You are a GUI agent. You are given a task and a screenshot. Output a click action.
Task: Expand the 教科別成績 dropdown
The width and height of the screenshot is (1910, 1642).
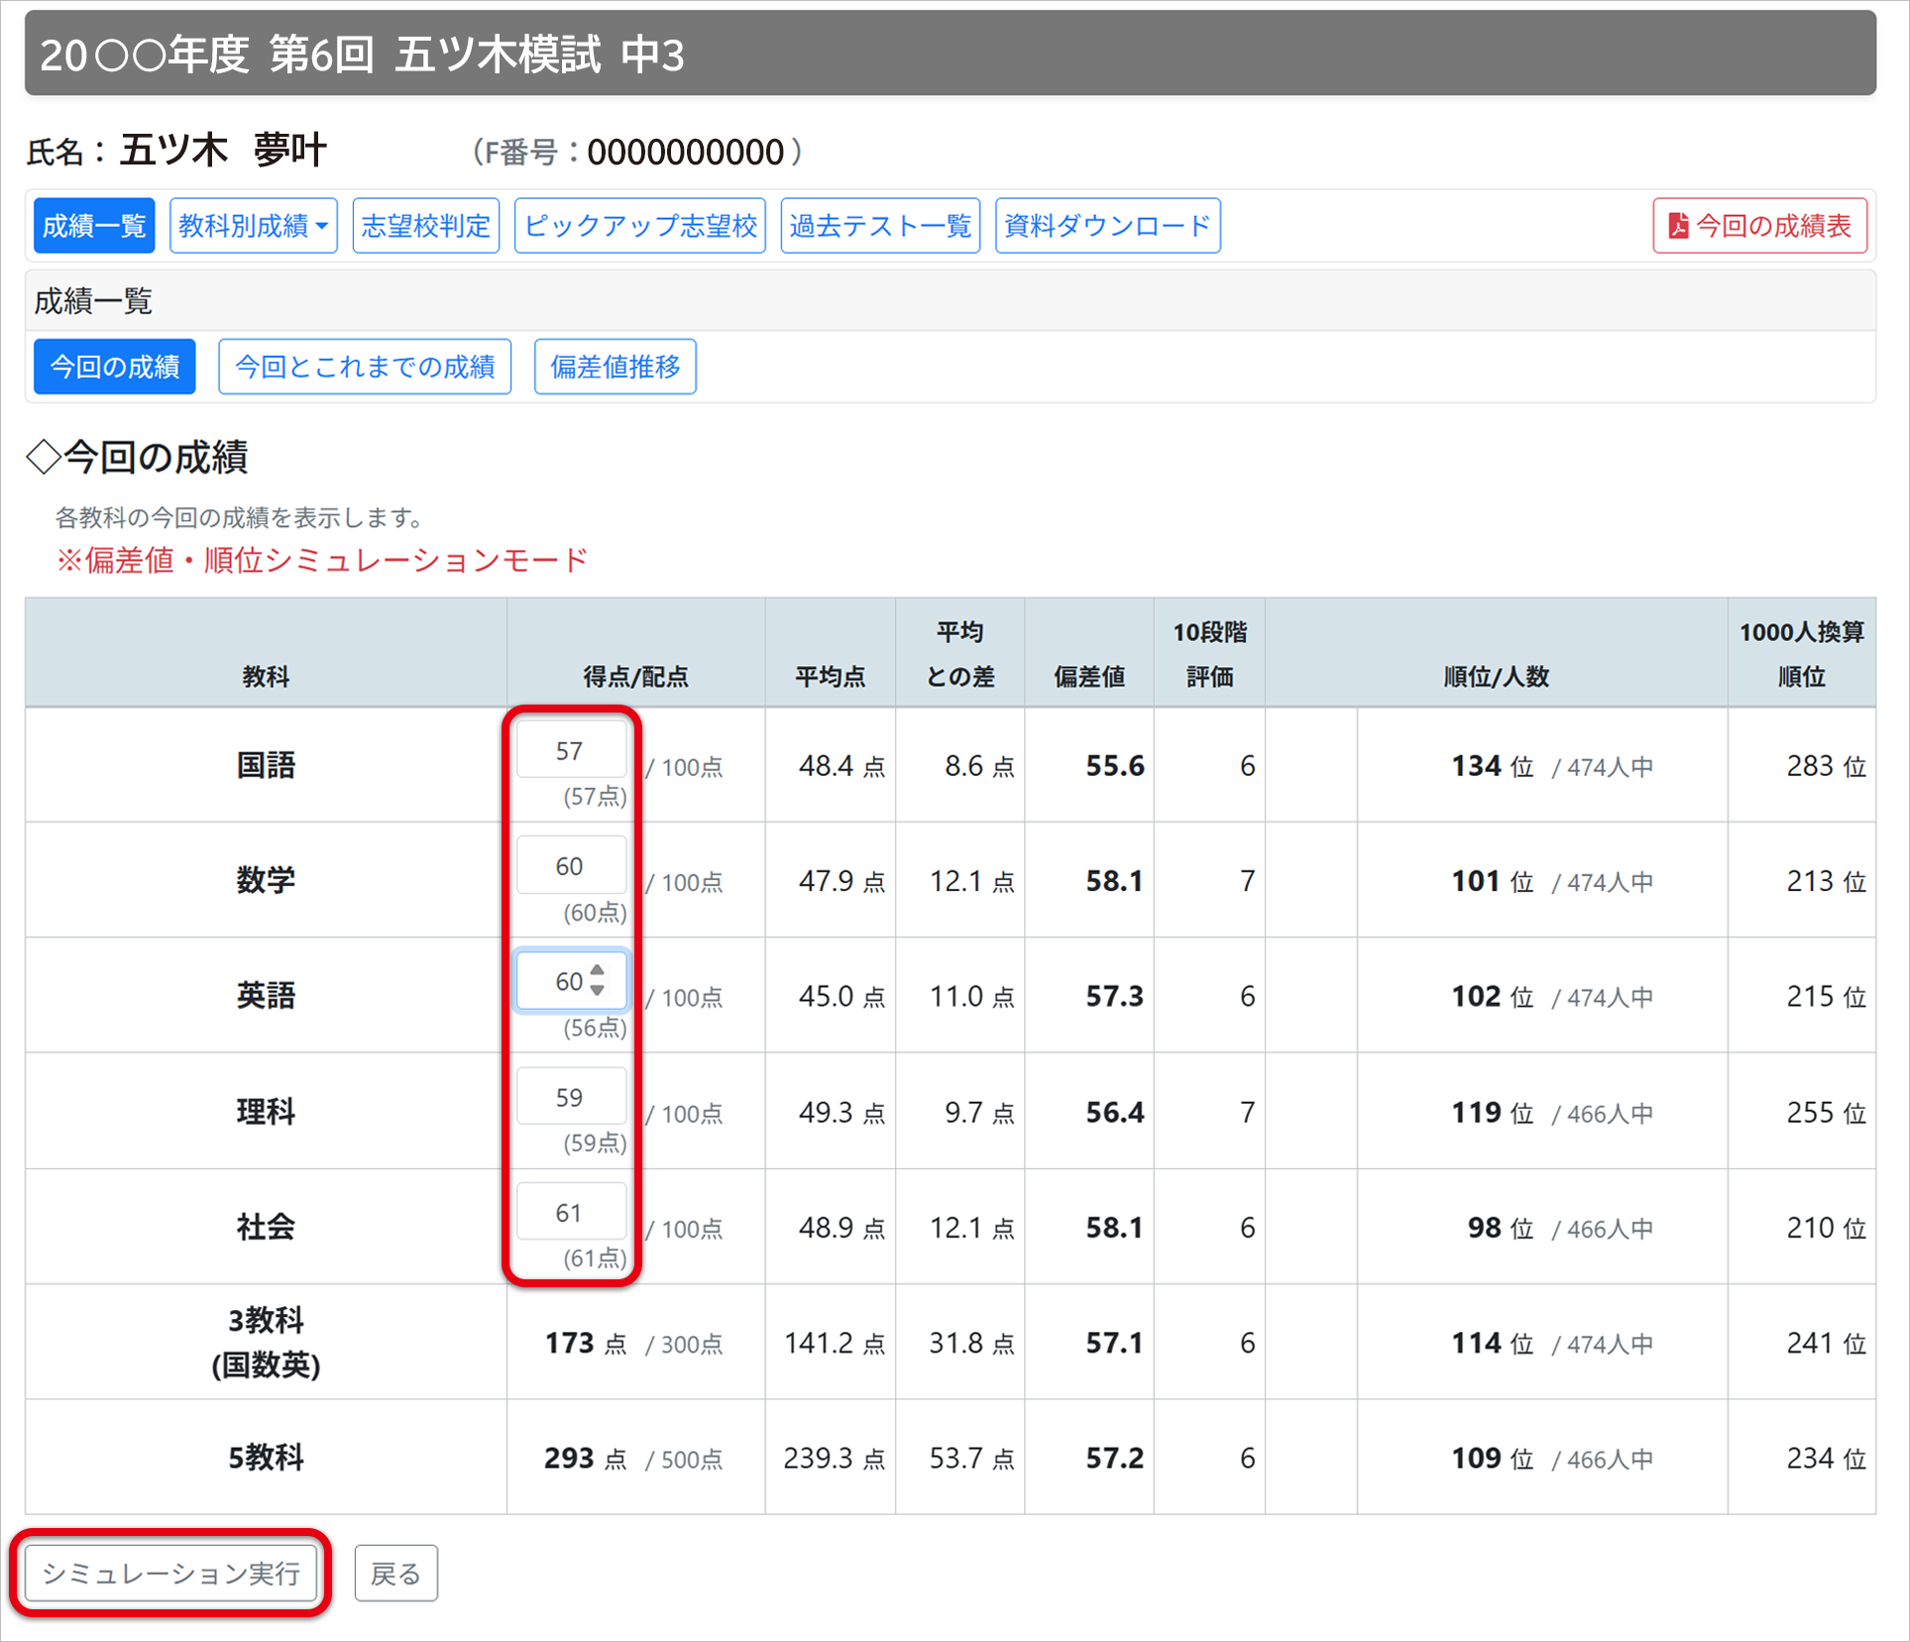click(x=253, y=226)
